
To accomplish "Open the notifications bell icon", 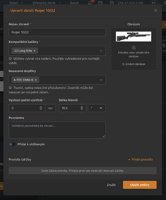I will pyautogui.click(x=90, y=3).
